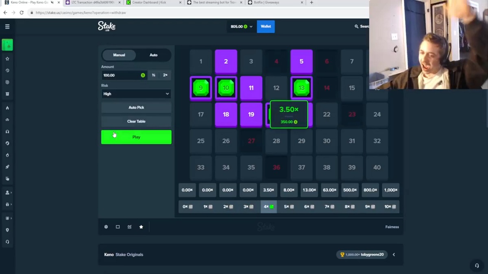Image resolution: width=488 pixels, height=274 pixels.
Task: Click the 3.50× payout multiplier box
Action: tap(268, 190)
